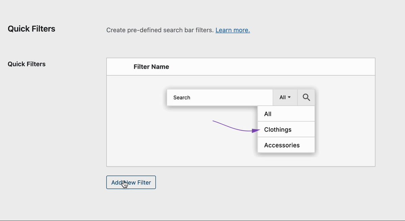405x221 pixels.
Task: Click the blank header area right of Filter Name
Action: coord(272,67)
